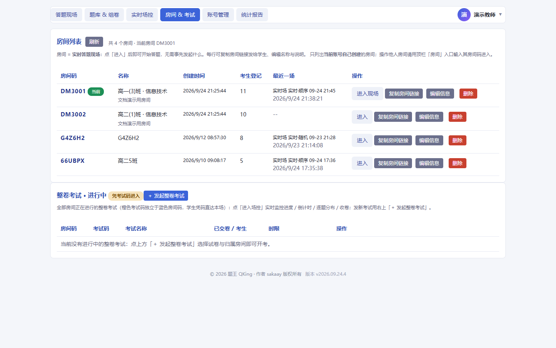This screenshot has height=348, width=556.
Task: Enter room G4Z6H2
Action: click(362, 140)
